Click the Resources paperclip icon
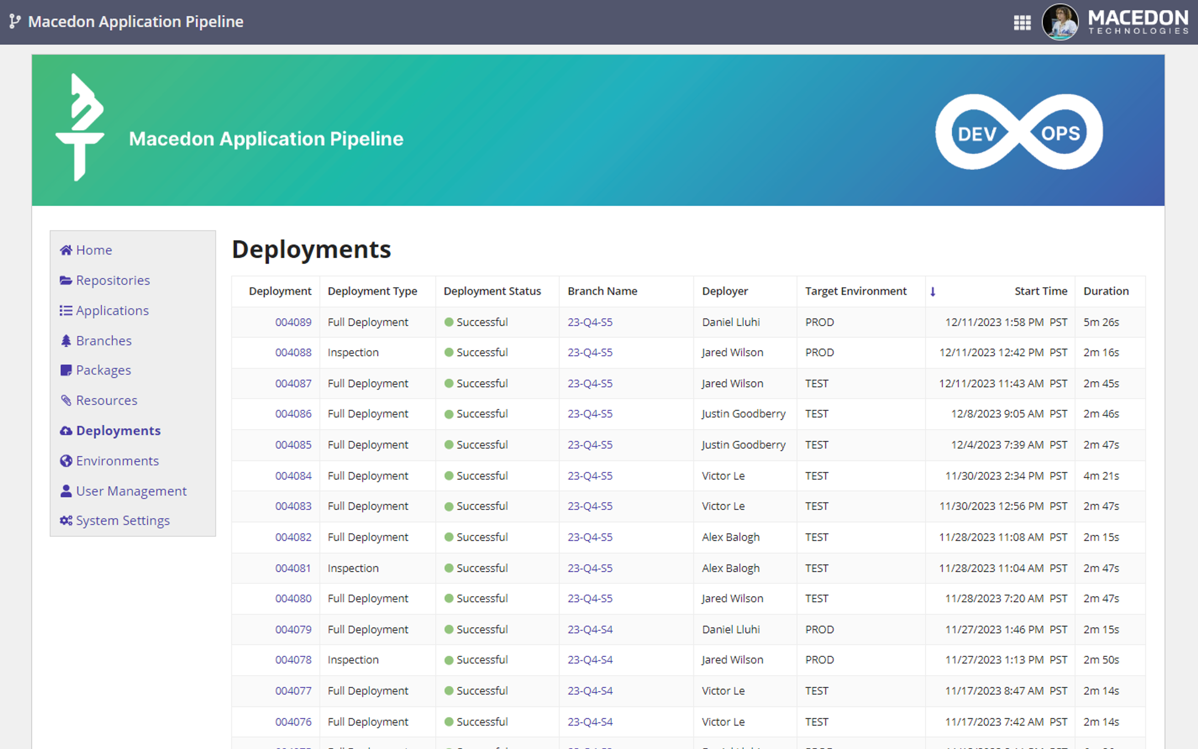This screenshot has width=1198, height=749. 66,400
